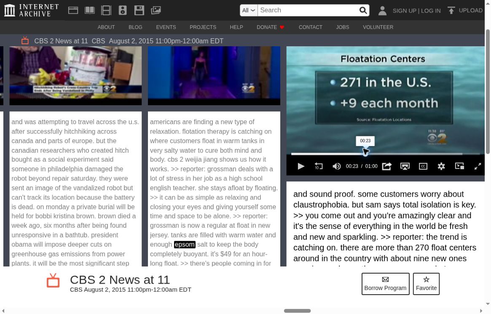Open the Internet Archive home logo
The width and height of the screenshot is (491, 314).
point(31,10)
